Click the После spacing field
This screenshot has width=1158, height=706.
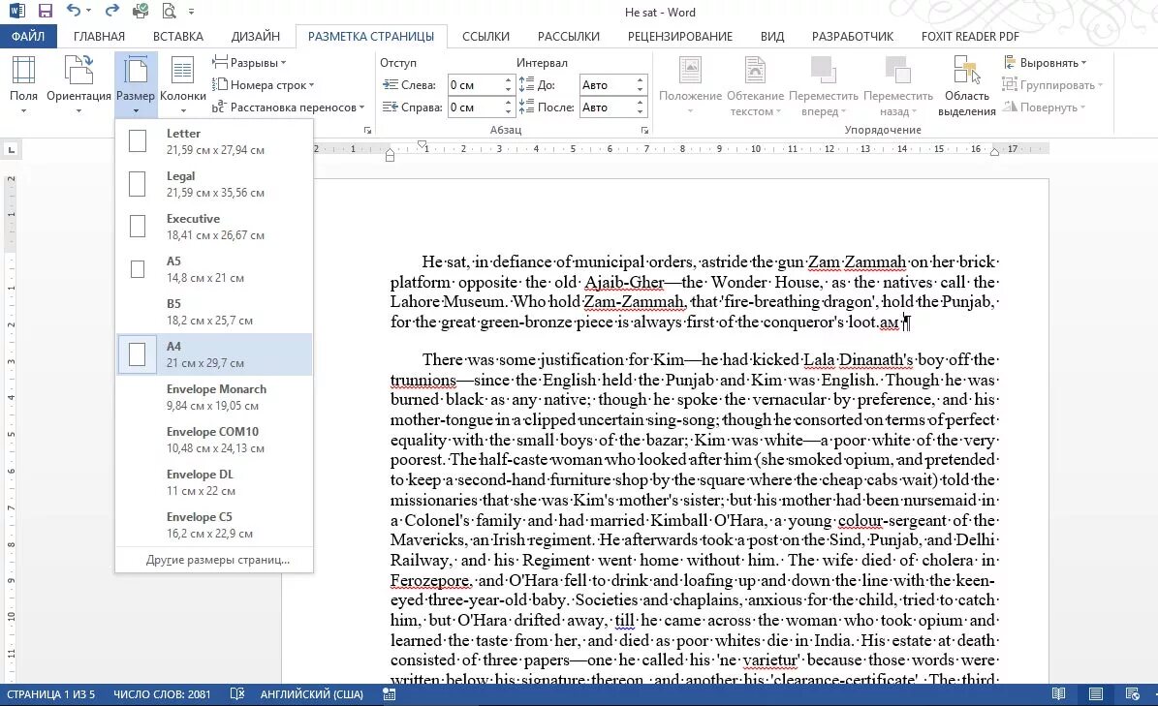tap(607, 107)
